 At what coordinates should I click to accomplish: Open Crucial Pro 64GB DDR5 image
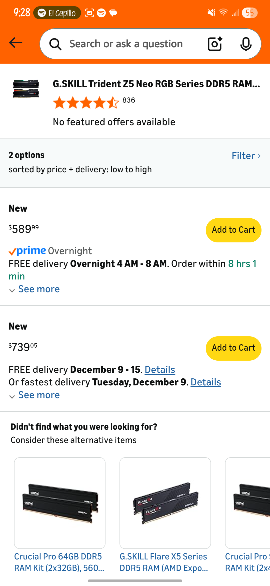coord(60,503)
